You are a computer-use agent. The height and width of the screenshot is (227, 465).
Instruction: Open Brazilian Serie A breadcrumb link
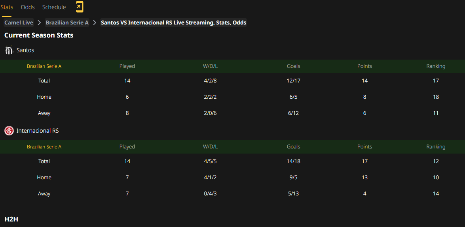pyautogui.click(x=67, y=23)
